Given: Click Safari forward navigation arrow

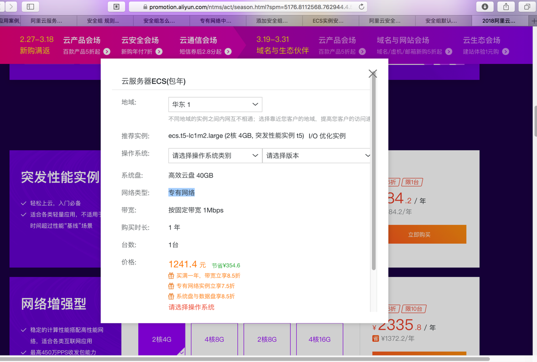Looking at the screenshot, I should click(11, 7).
